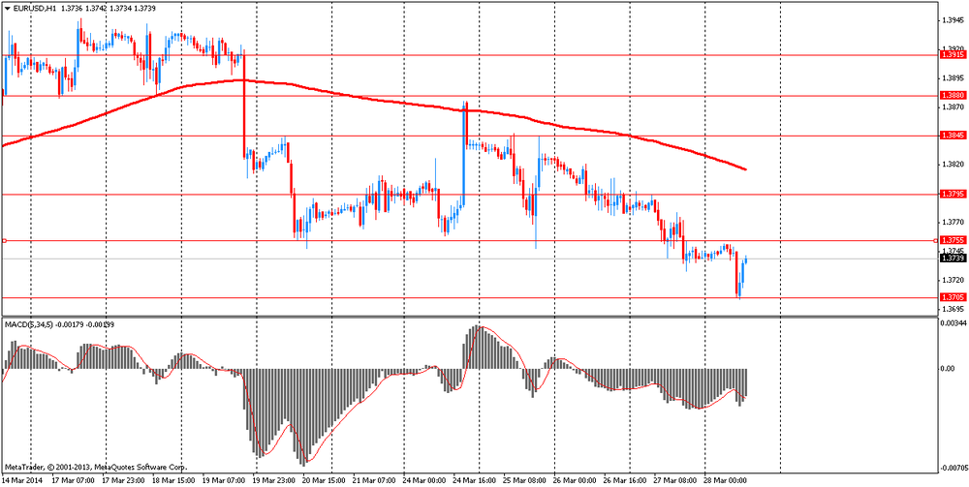This screenshot has height=487, width=969.
Task: Select the red 1.3755 level label
Action: 952,240
